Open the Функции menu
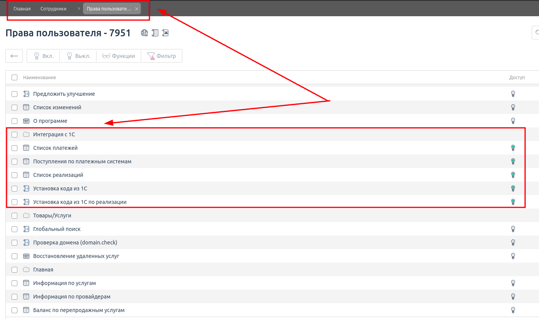Screen dimensions: 539x319 pos(119,56)
